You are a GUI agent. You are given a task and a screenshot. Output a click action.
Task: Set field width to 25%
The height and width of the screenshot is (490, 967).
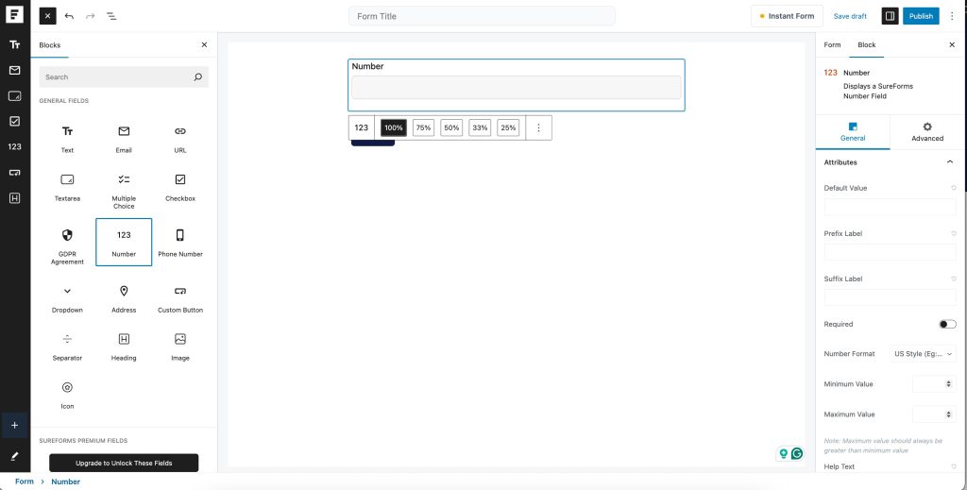point(508,127)
